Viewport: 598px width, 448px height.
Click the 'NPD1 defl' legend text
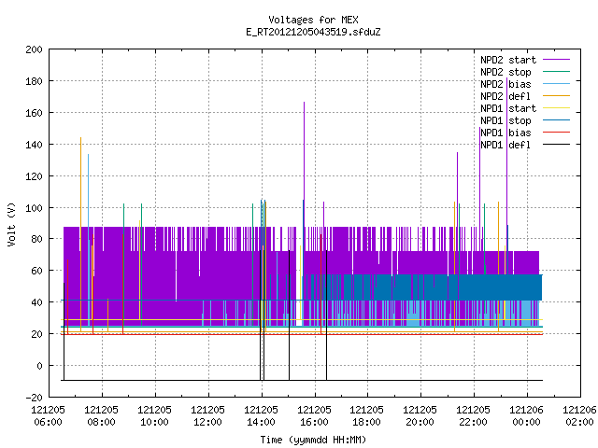pyautogui.click(x=505, y=145)
